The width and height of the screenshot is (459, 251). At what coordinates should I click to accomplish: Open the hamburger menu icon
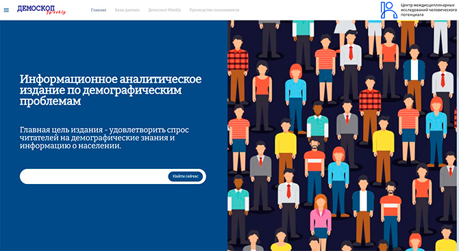pyautogui.click(x=6, y=10)
